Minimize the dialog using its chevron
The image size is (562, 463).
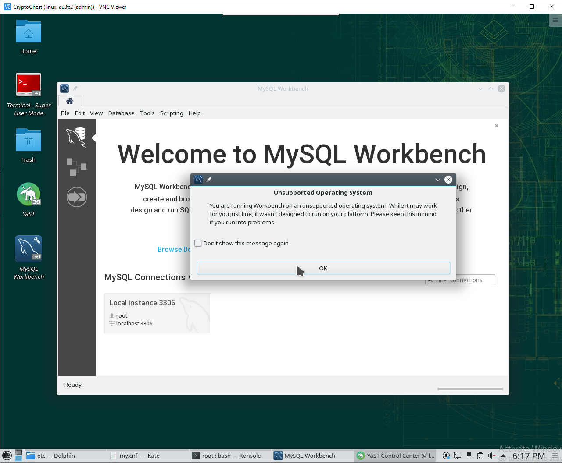pyautogui.click(x=438, y=180)
